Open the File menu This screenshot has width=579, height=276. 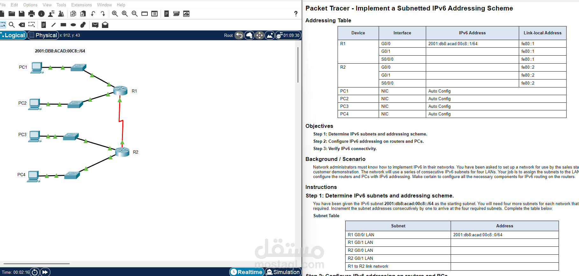tap(3, 5)
